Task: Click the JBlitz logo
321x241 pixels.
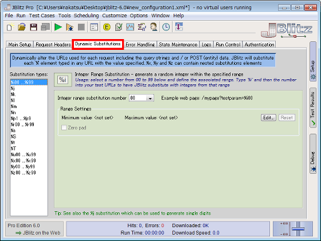Action: tap(287, 30)
